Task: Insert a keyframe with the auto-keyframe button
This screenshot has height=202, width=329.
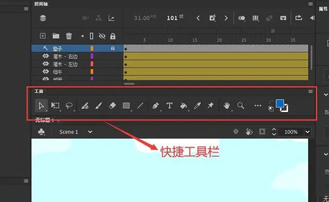Action: coord(212,18)
